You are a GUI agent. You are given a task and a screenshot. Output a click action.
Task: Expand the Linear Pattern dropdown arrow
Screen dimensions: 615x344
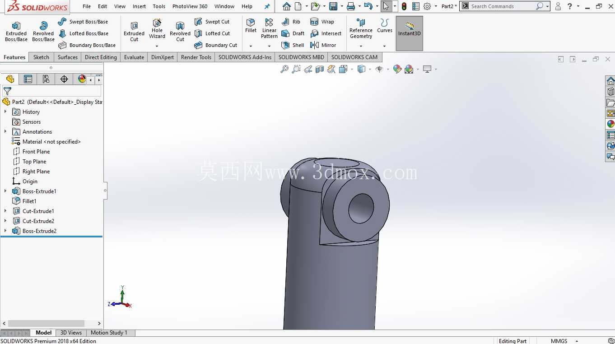pos(269,46)
